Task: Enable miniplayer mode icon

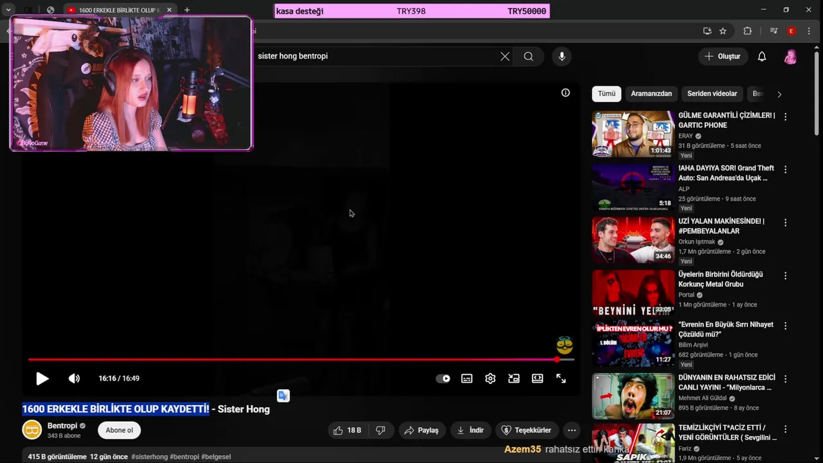Action: click(514, 379)
